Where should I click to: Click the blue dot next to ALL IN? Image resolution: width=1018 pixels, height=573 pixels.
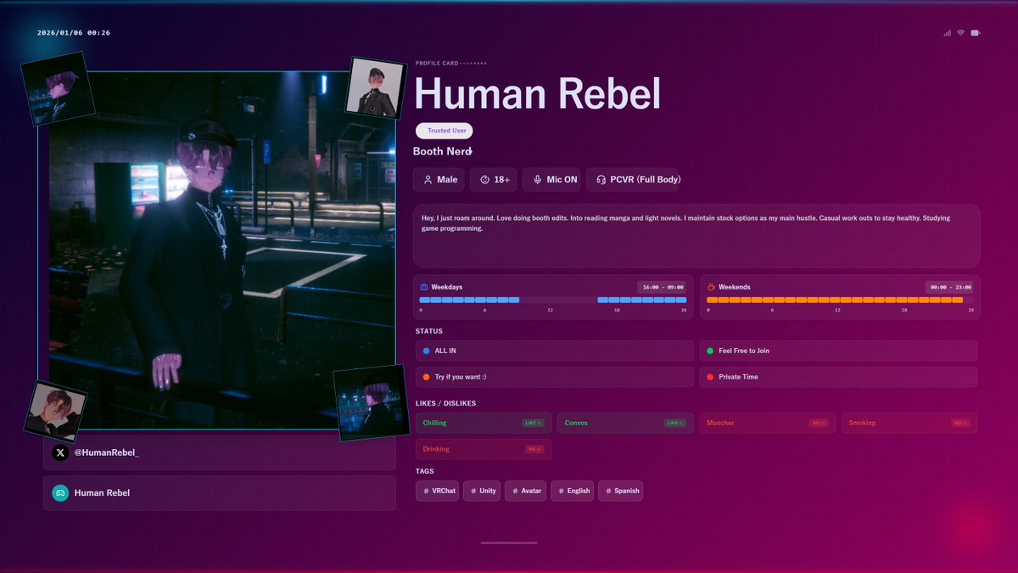point(426,351)
